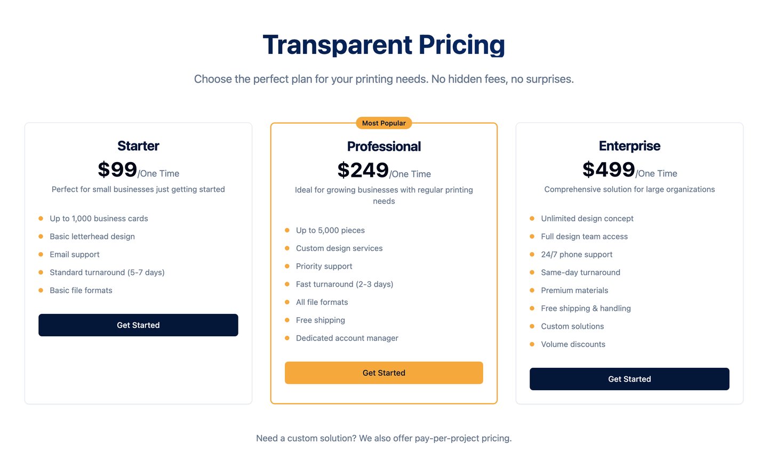Click bullet beside Email support
This screenshot has height=452, width=768.
point(41,255)
